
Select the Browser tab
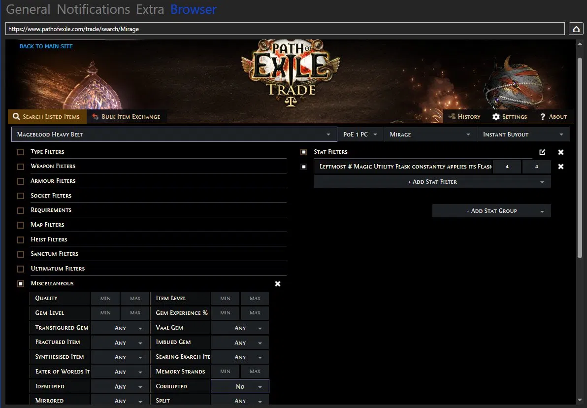coord(193,9)
